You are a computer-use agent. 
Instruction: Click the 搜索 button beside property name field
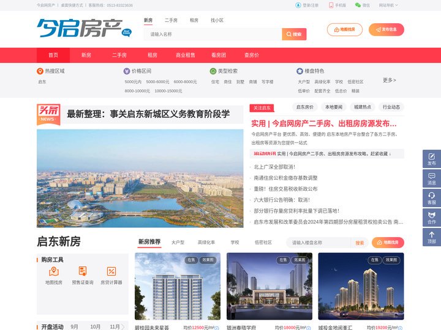point(360,243)
